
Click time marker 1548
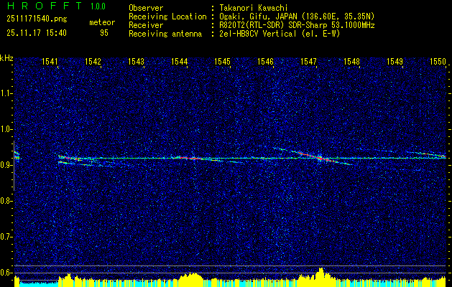pos(352,61)
